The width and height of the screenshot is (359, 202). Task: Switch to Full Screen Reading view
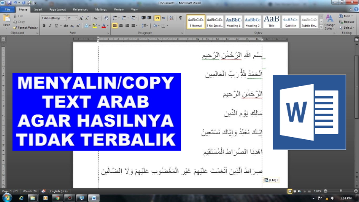[x=295, y=191]
